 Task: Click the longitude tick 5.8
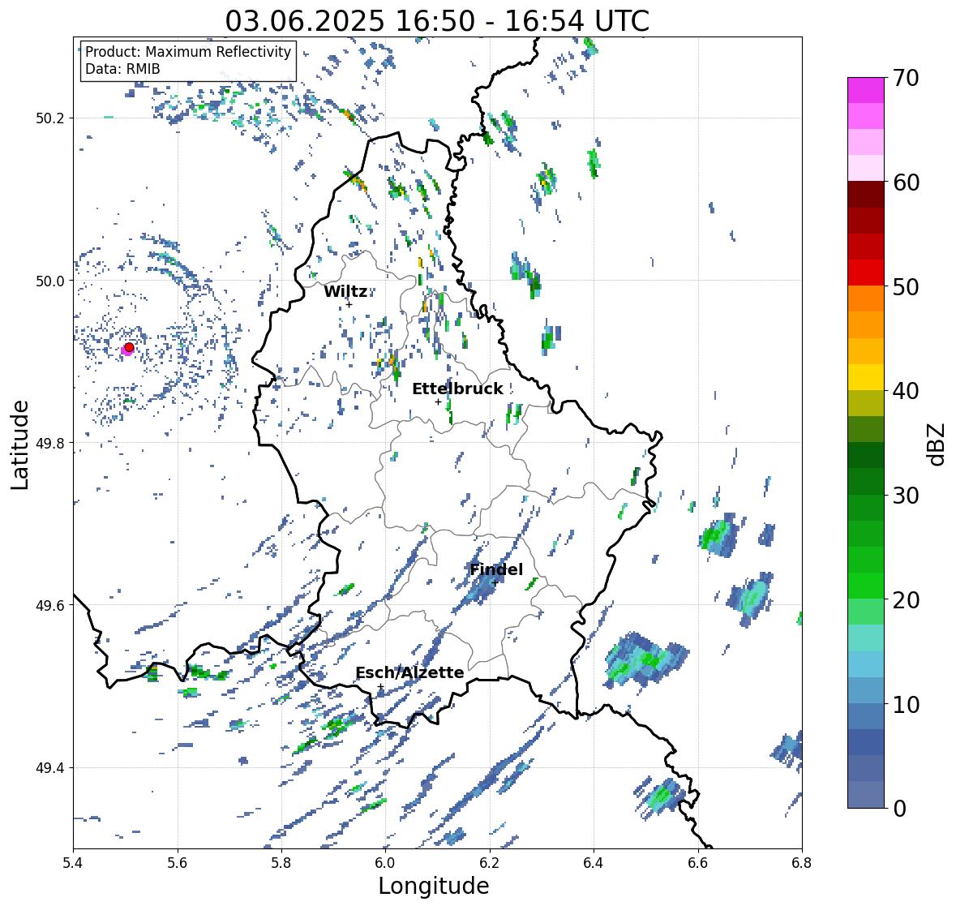(x=281, y=863)
